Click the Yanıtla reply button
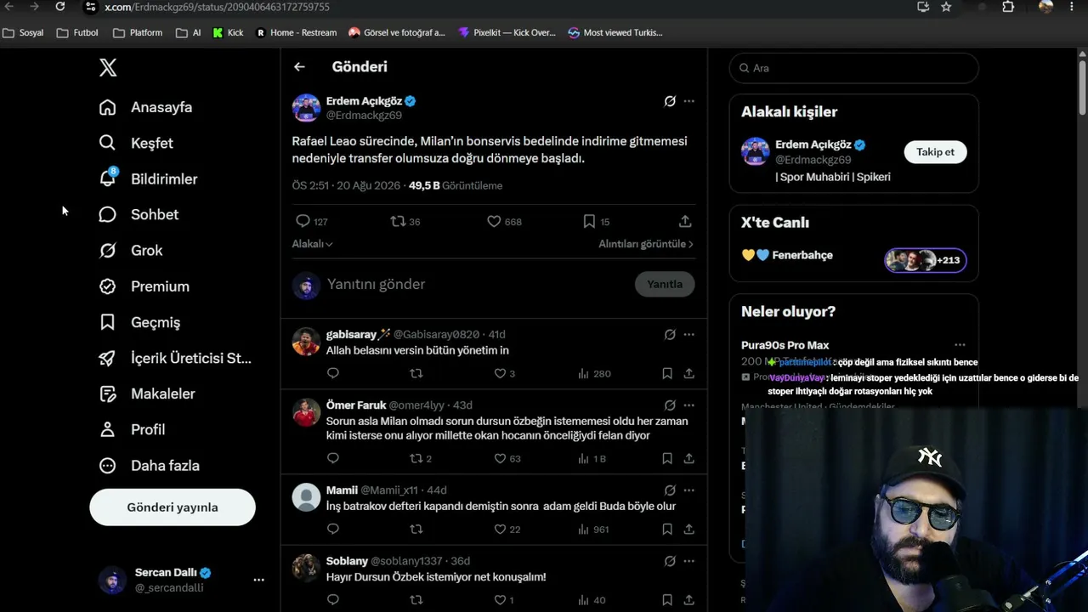This screenshot has width=1088, height=612. pos(665,284)
